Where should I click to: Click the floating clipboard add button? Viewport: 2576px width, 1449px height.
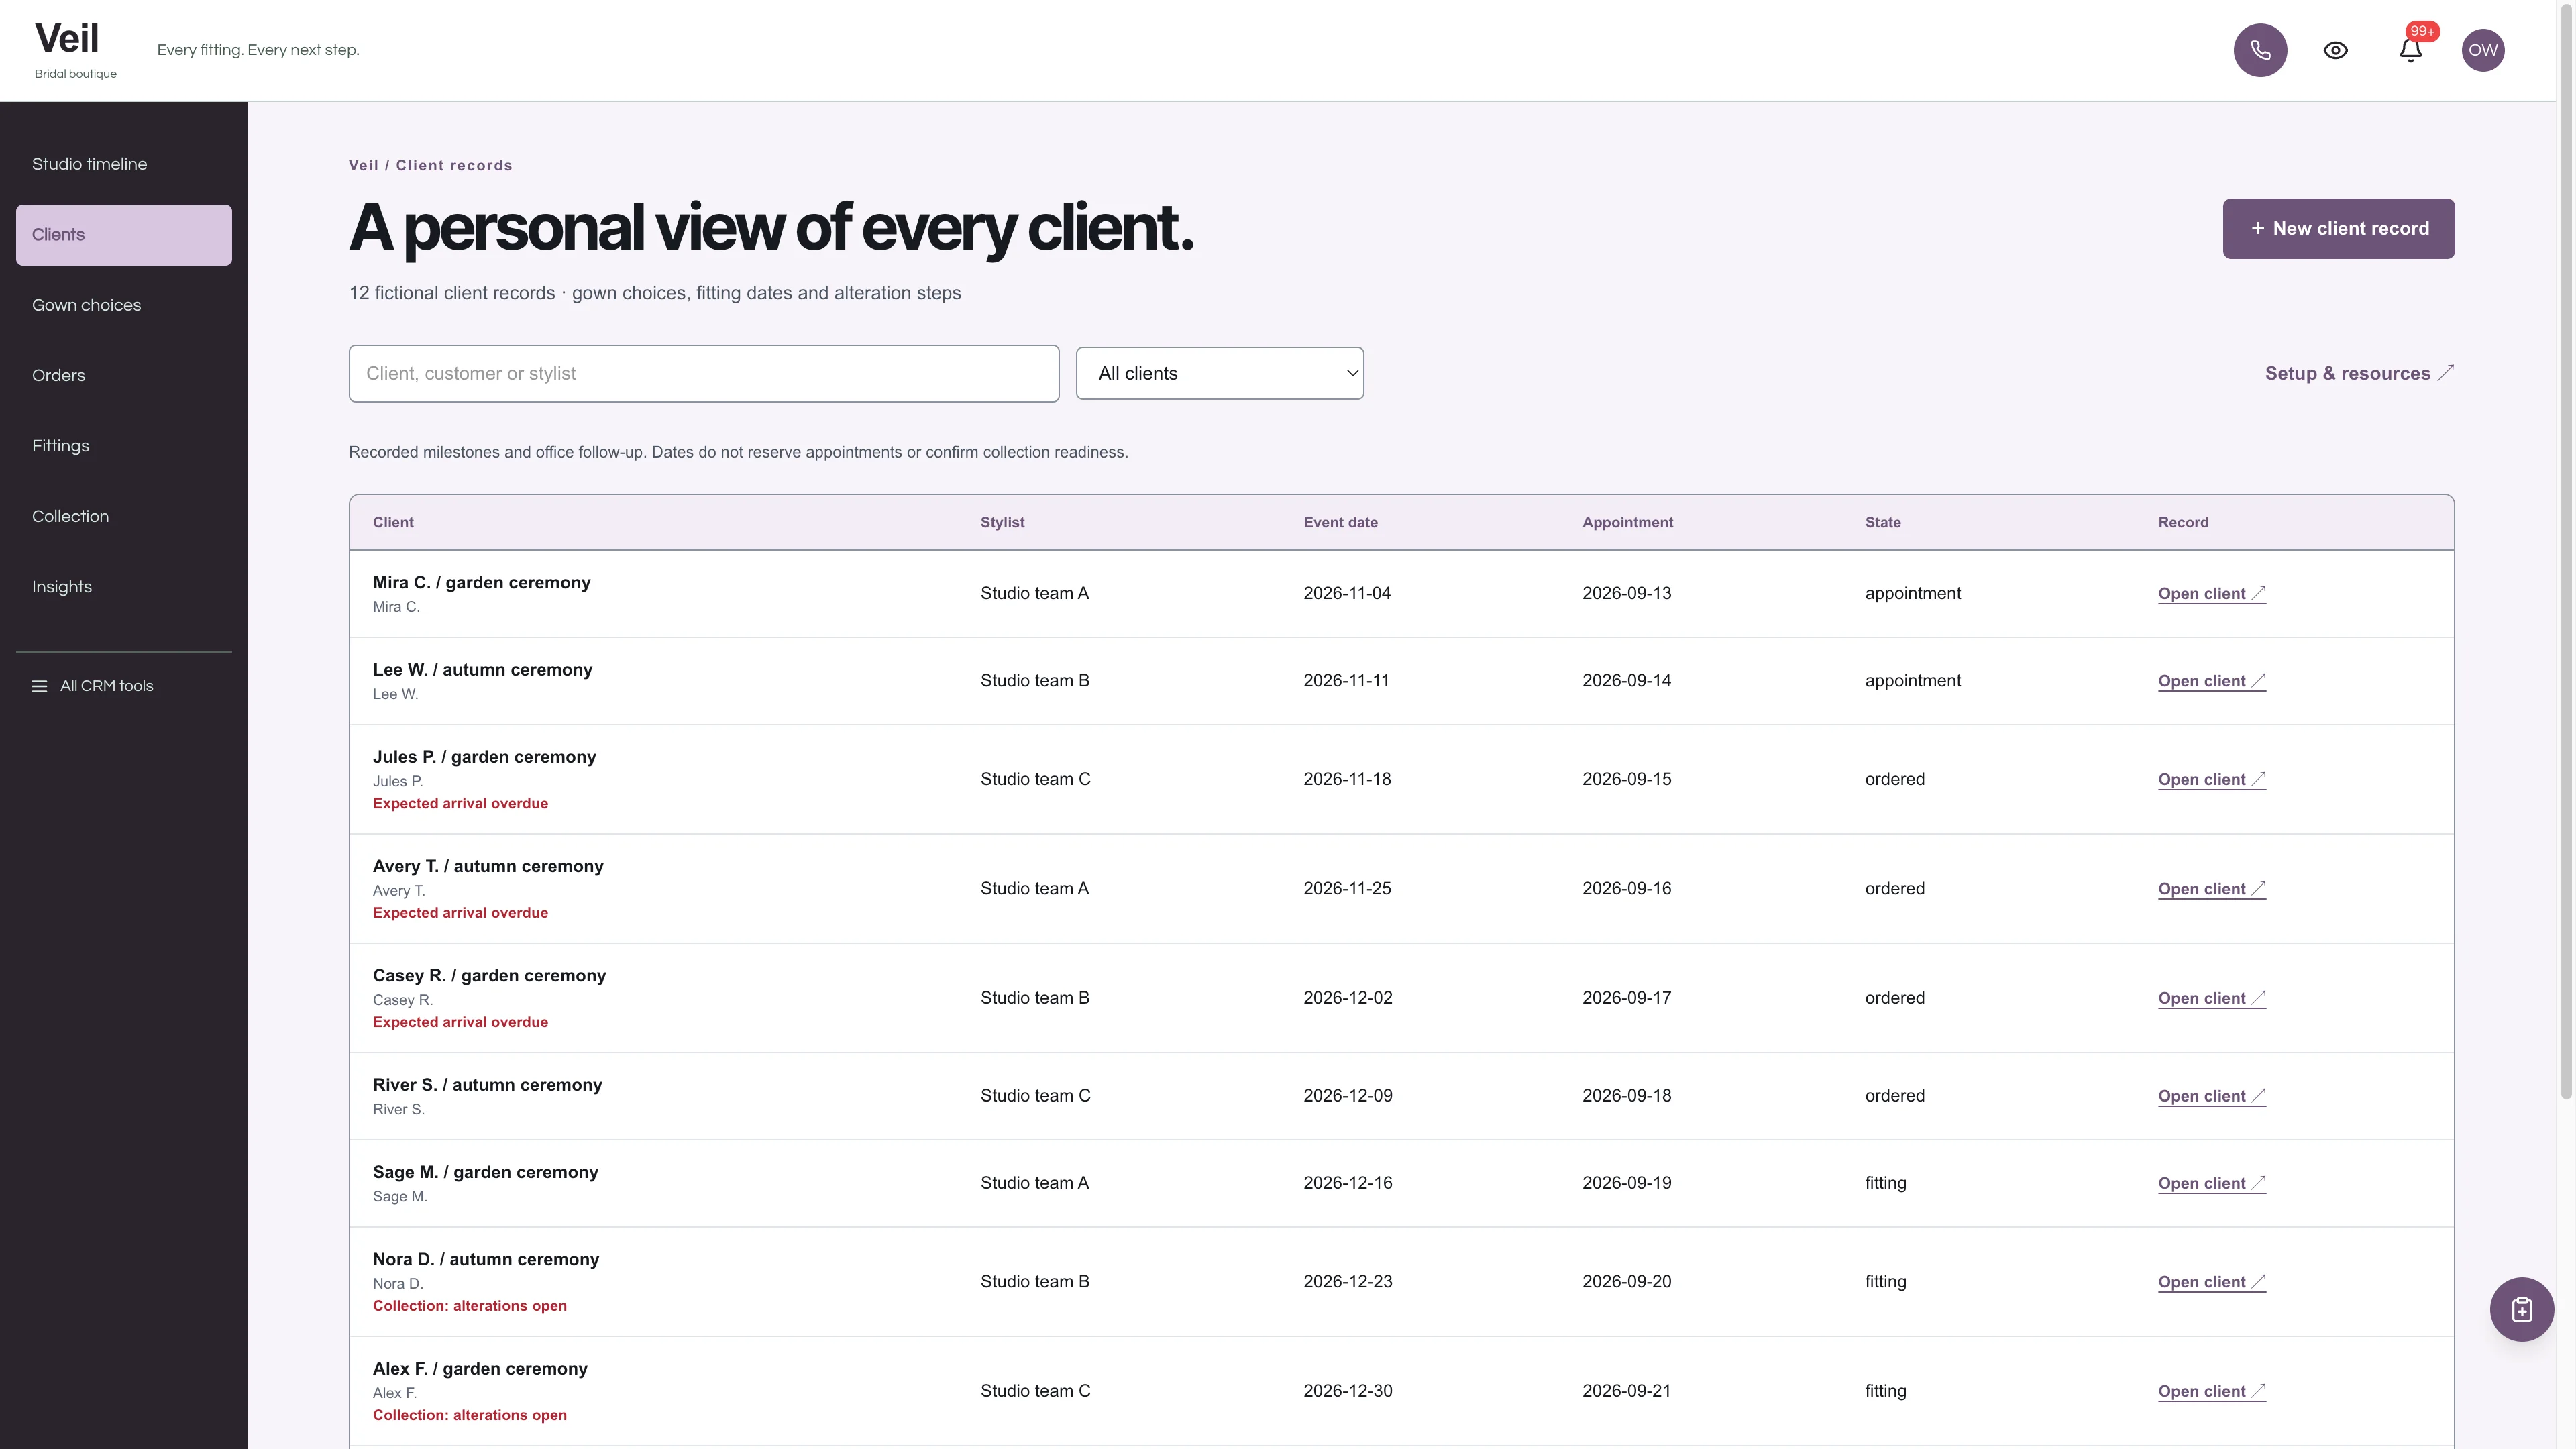2521,1309
